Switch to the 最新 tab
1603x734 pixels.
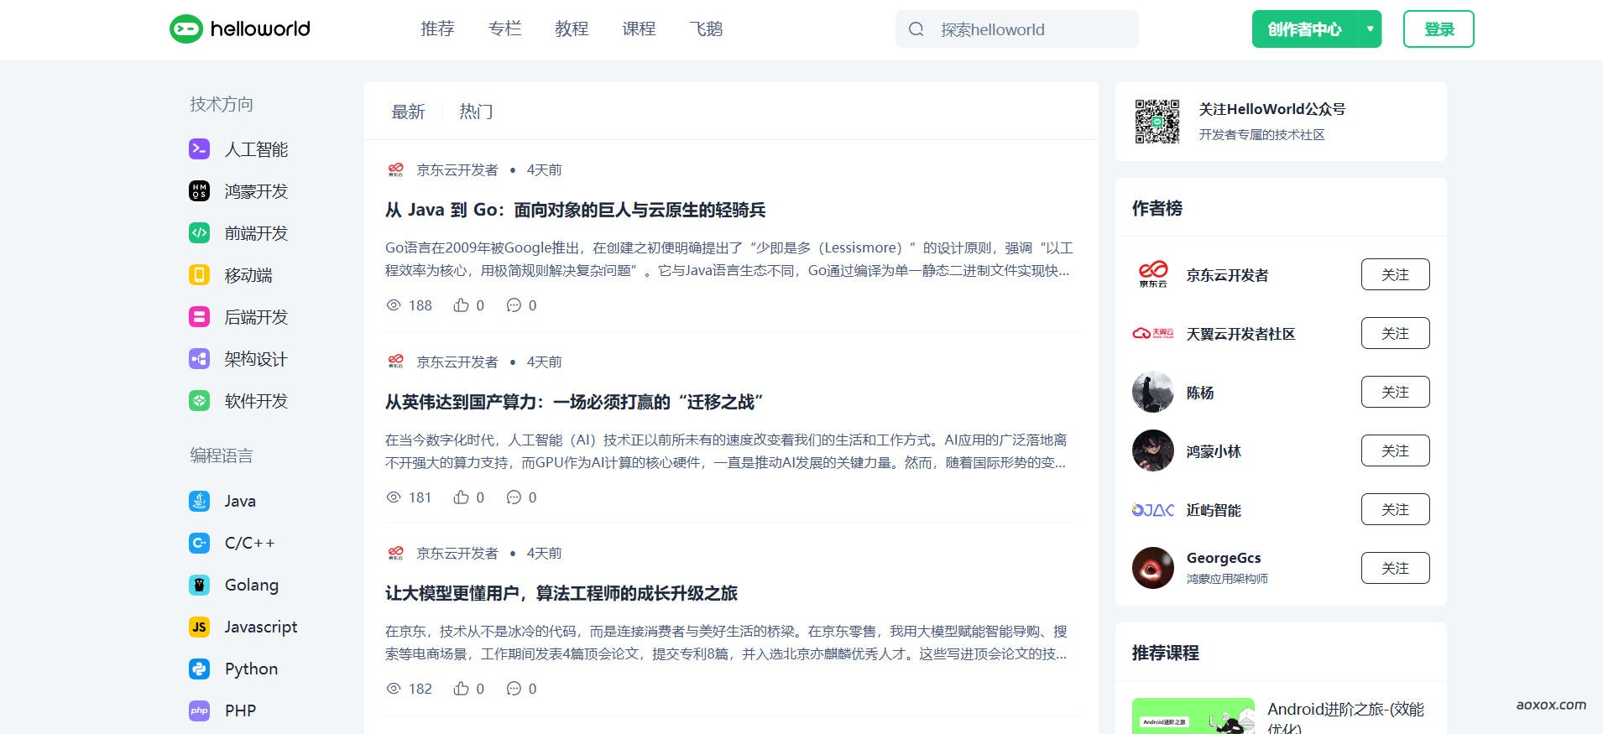[x=408, y=112]
